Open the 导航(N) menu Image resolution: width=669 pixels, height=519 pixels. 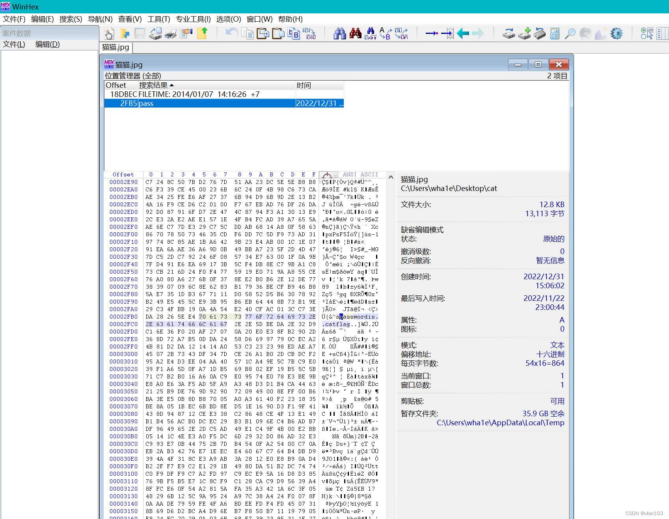pyautogui.click(x=100, y=19)
